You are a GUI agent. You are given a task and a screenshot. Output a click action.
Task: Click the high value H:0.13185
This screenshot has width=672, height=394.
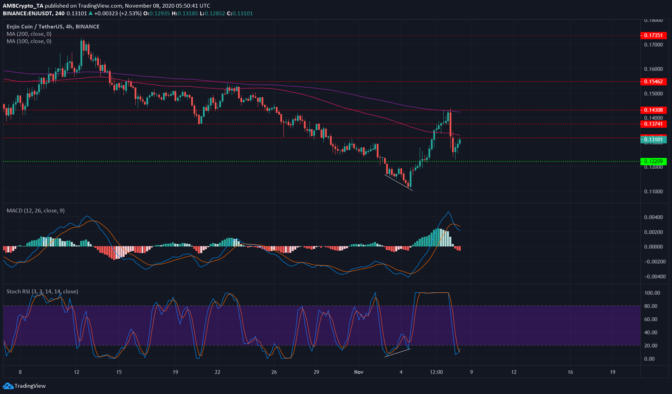point(185,14)
